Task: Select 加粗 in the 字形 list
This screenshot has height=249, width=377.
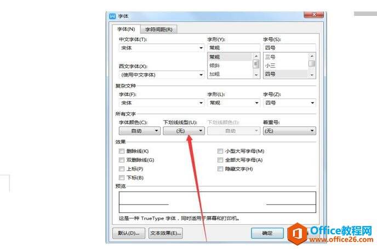Action: coord(230,74)
